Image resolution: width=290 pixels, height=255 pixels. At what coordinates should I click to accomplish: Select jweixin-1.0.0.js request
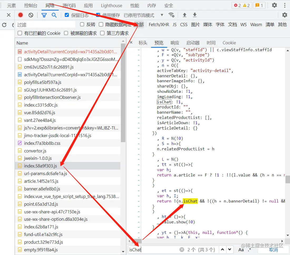click(x=67, y=158)
